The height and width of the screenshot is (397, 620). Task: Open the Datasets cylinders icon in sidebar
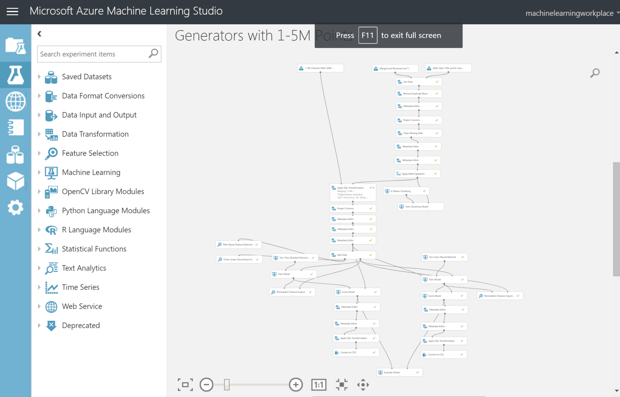(x=15, y=154)
